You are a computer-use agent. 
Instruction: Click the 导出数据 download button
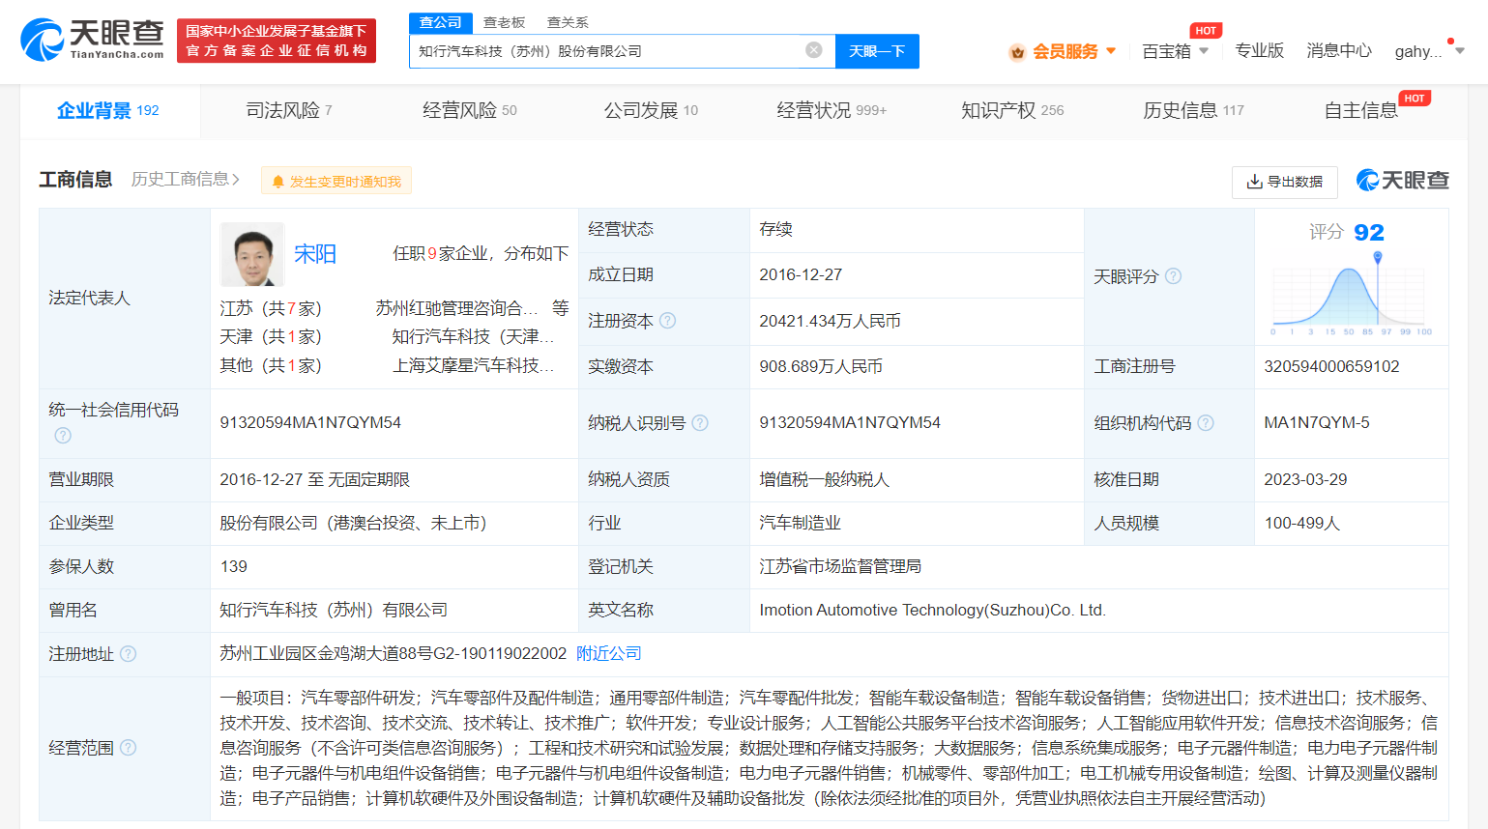(1284, 182)
